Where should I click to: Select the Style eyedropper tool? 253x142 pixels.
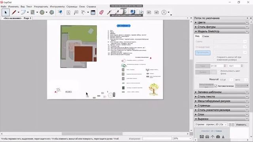[x=109, y=12]
